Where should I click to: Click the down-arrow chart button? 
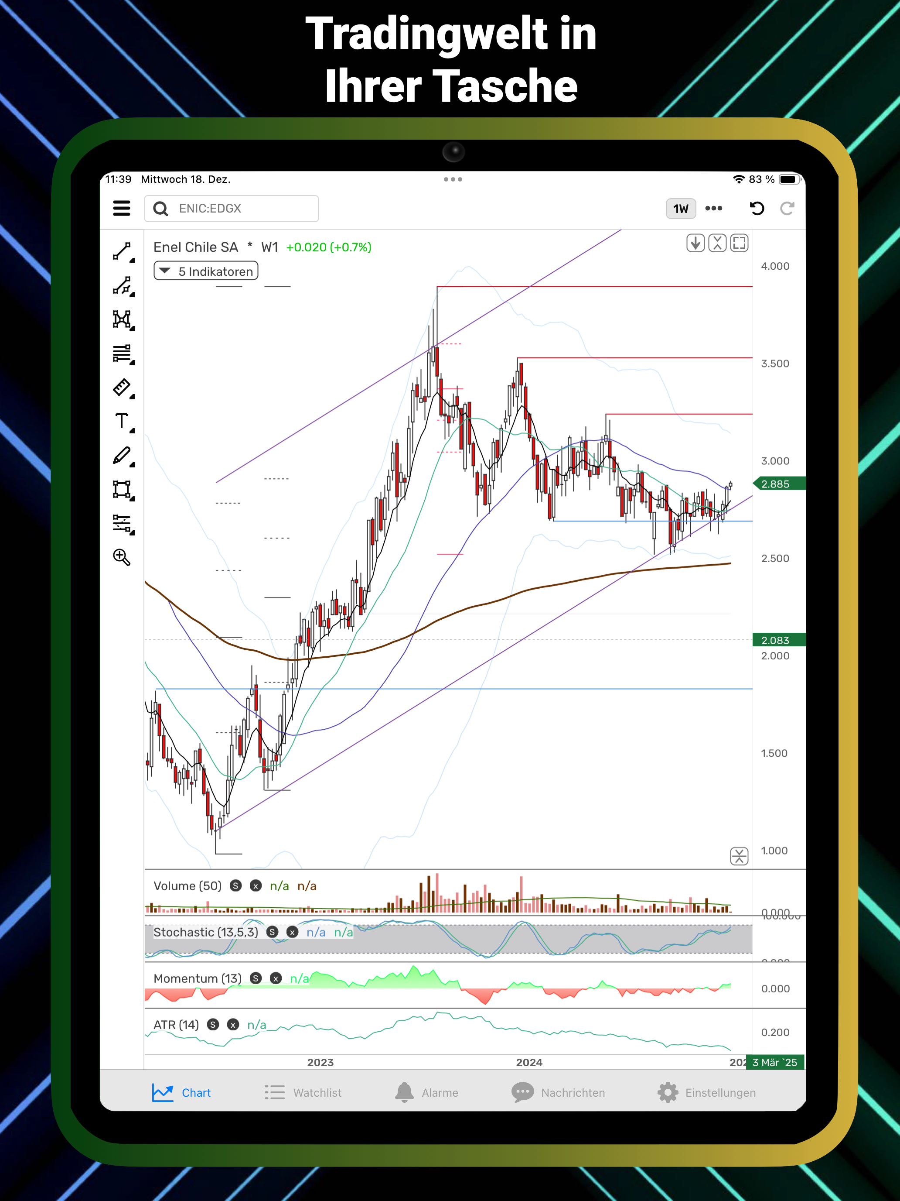pos(695,243)
